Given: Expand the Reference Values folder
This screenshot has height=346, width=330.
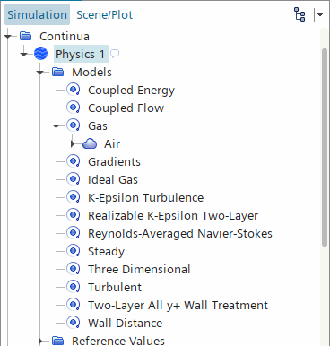Looking at the screenshot, I should coord(40,341).
